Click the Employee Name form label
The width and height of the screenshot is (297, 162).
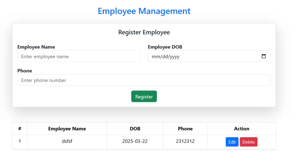pos(36,47)
